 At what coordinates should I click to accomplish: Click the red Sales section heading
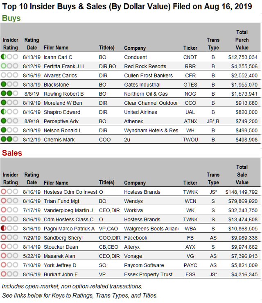(x=12, y=153)
